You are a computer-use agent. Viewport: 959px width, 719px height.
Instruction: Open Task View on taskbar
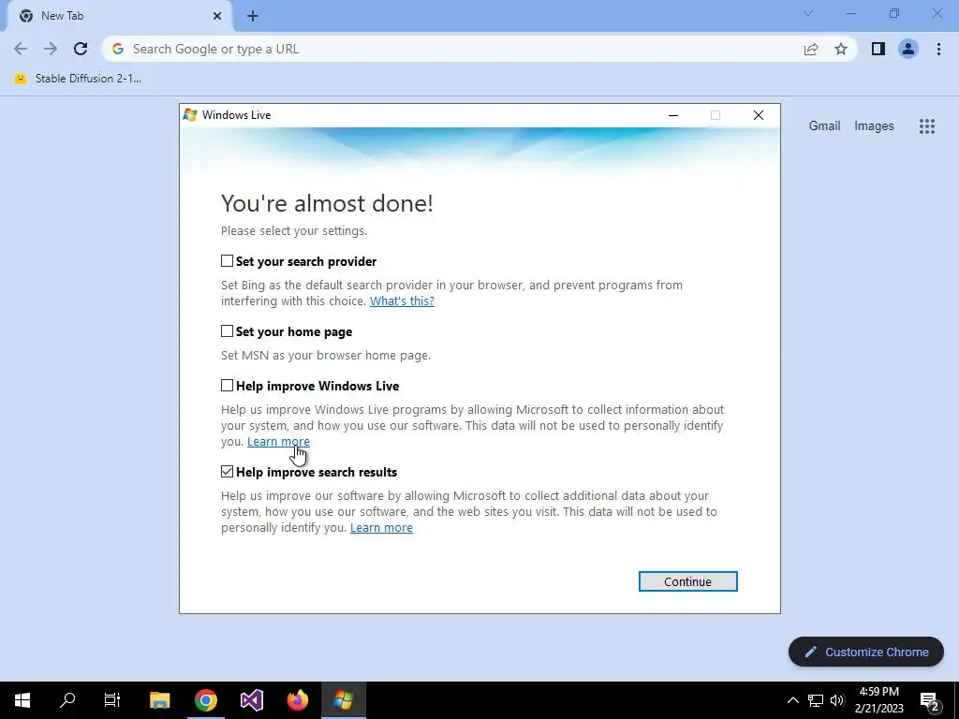[x=112, y=700]
